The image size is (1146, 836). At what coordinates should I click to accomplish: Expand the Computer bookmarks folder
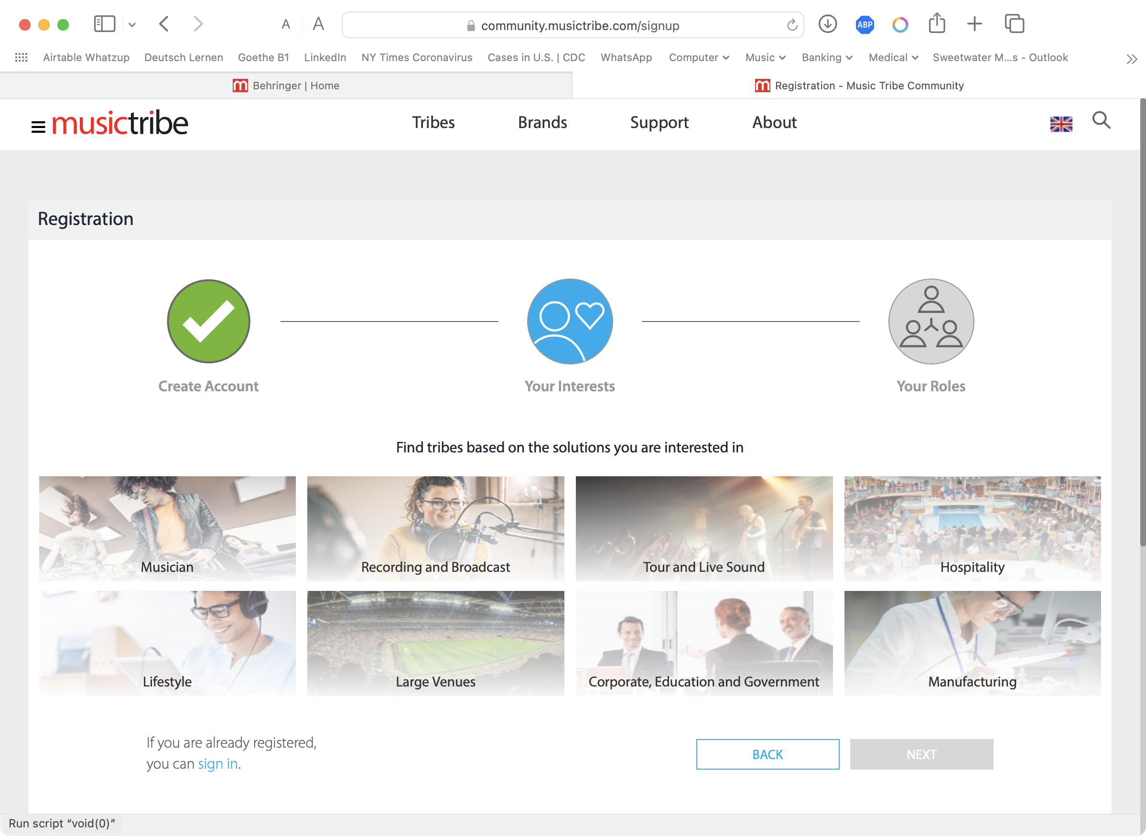[699, 57]
